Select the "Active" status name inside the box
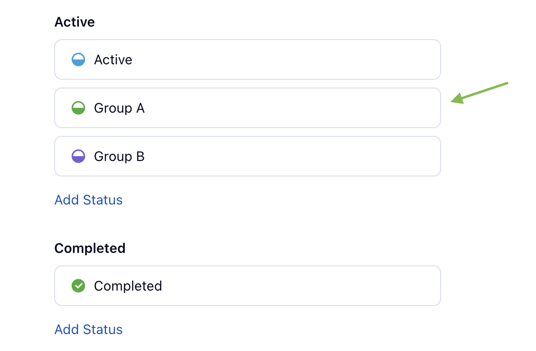 (113, 60)
